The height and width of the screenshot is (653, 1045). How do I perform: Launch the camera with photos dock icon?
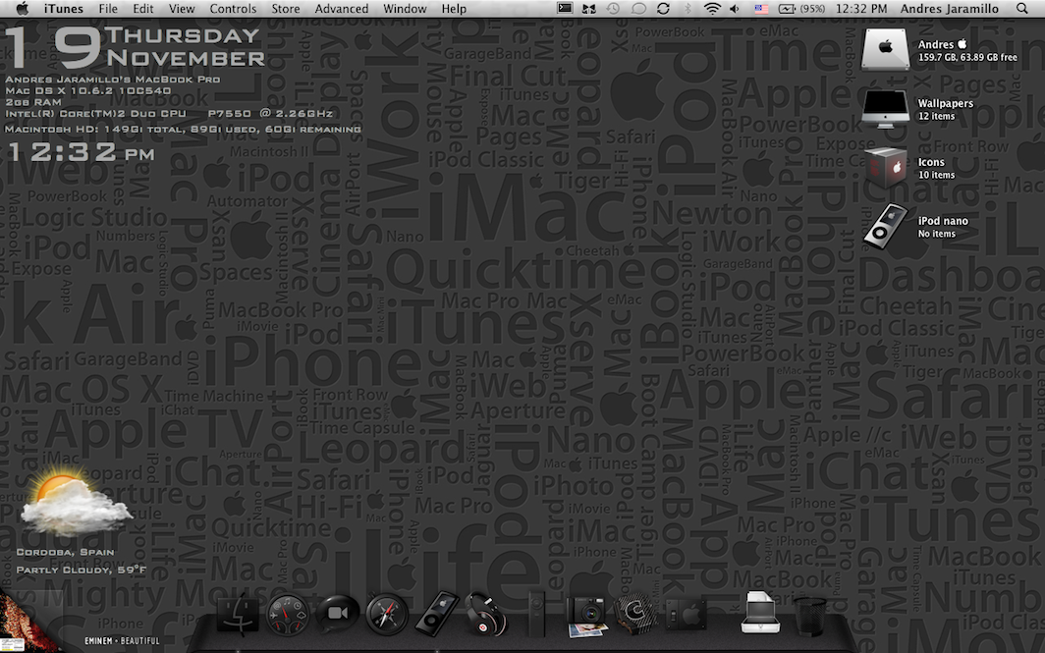click(x=585, y=617)
